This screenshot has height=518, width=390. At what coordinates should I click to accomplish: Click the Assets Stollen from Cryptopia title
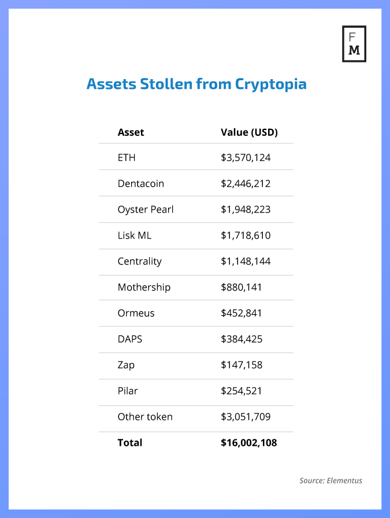196,84
